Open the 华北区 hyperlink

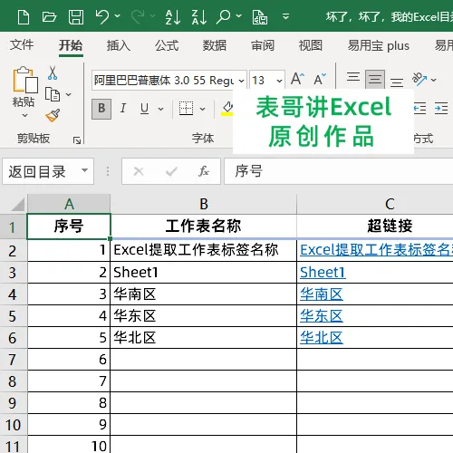coord(322,338)
